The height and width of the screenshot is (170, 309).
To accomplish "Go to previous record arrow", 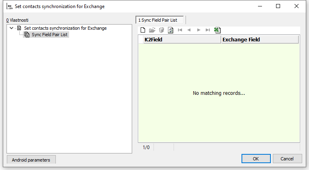I will pos(189,30).
